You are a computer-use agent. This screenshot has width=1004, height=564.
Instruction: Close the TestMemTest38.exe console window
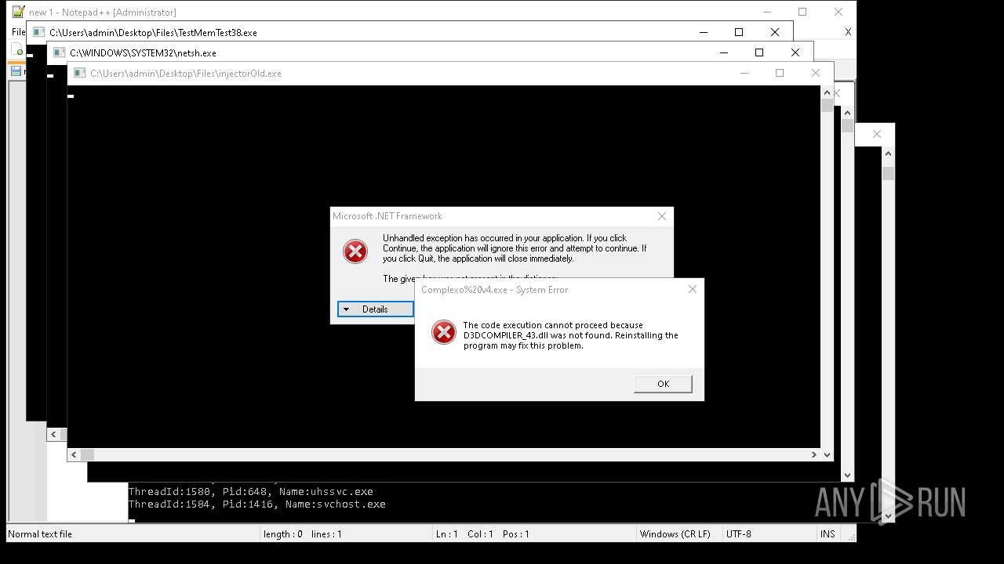click(775, 32)
